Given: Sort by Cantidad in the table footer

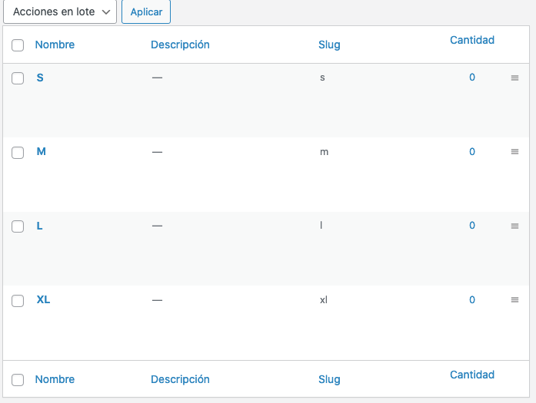Looking at the screenshot, I should point(471,375).
